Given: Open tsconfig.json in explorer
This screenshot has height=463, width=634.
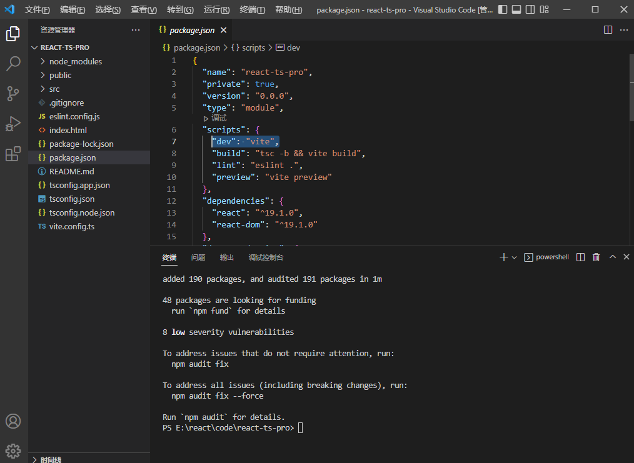Looking at the screenshot, I should pos(89,199).
